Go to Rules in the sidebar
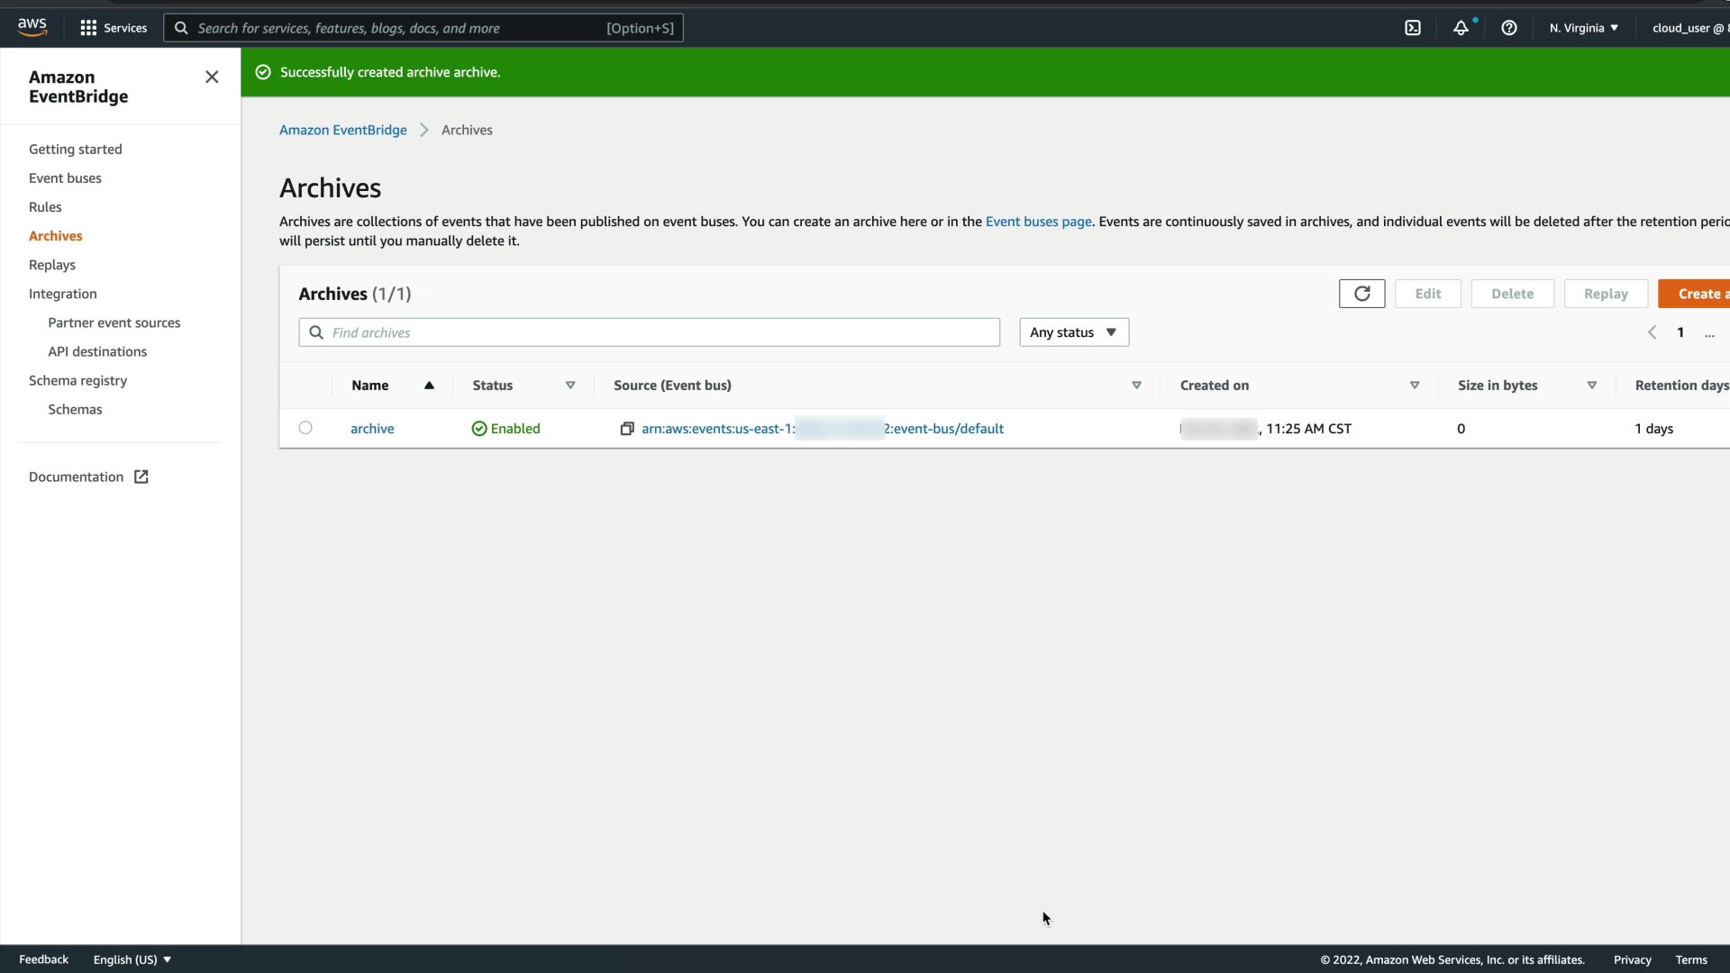 [x=45, y=207]
